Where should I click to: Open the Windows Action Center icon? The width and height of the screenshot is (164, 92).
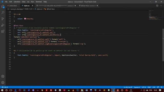tap(160, 90)
